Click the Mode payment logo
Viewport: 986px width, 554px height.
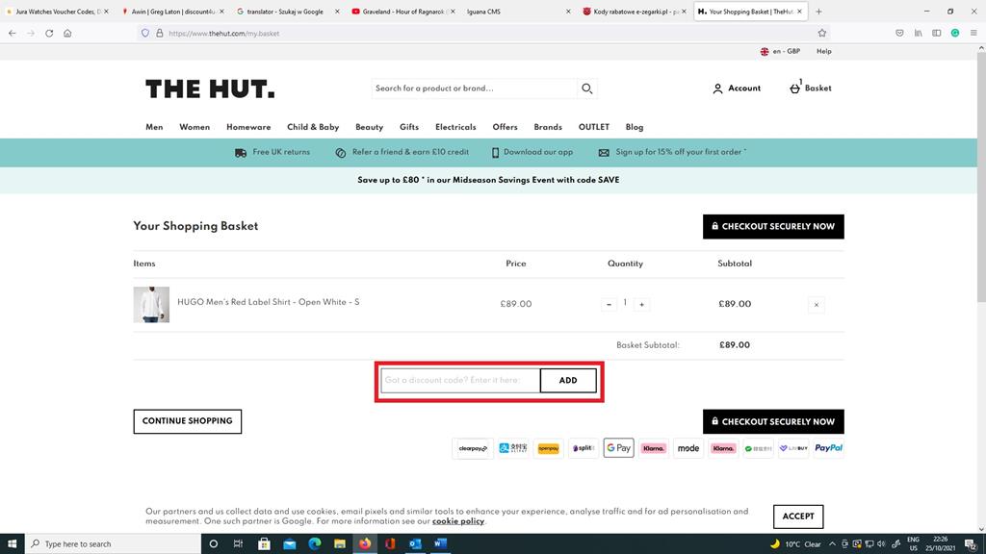click(x=688, y=448)
